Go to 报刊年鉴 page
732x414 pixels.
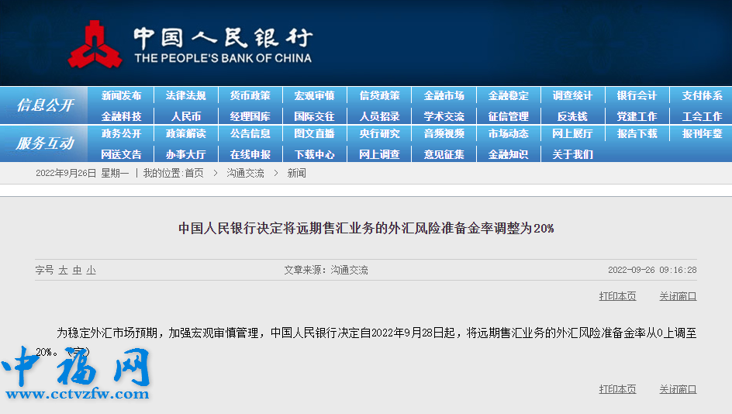coord(702,133)
